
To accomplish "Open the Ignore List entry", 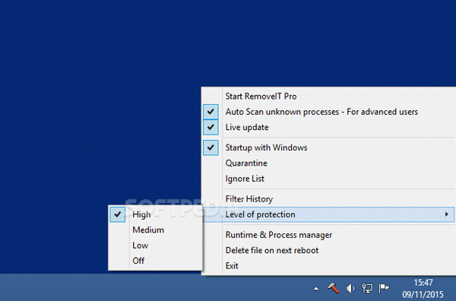I will [x=328, y=179].
